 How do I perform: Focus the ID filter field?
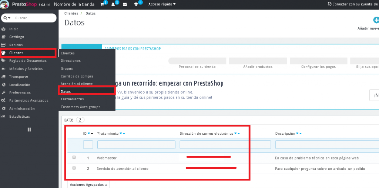(x=88, y=144)
